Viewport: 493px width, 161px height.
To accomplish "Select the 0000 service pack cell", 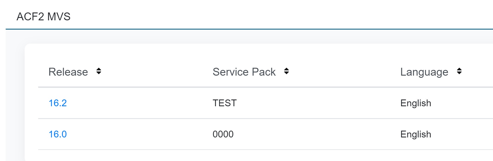I will pos(223,134).
